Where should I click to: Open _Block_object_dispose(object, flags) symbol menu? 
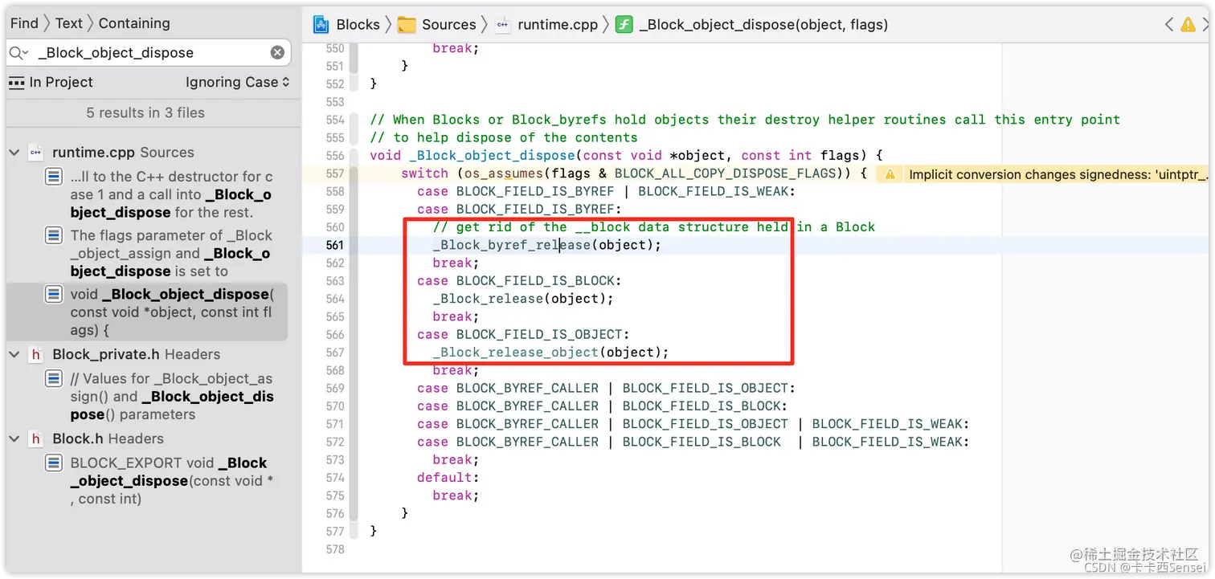pyautogui.click(x=763, y=24)
